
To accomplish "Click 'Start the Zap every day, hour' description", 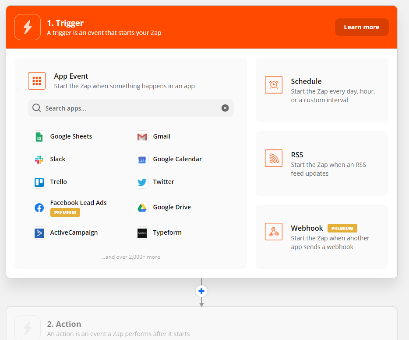I will 333,96.
